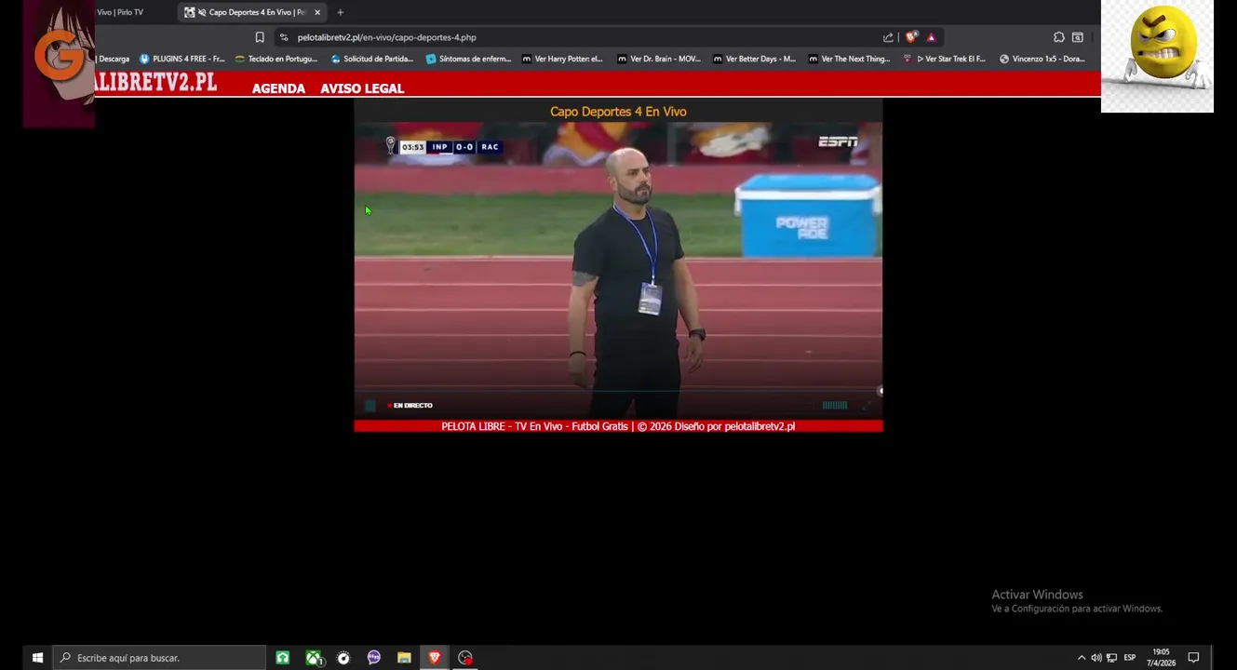Screen dimensions: 1237x670
Task: Open the recording app taskbar icon
Action: [465, 658]
